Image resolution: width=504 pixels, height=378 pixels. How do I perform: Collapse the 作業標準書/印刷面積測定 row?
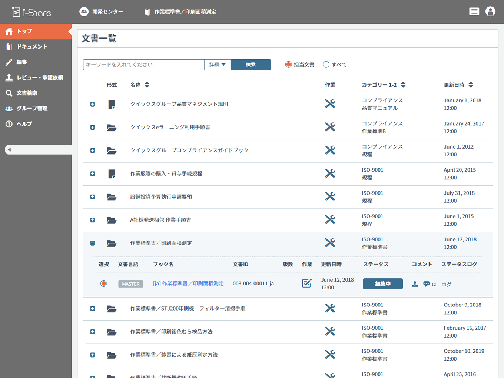tap(93, 243)
